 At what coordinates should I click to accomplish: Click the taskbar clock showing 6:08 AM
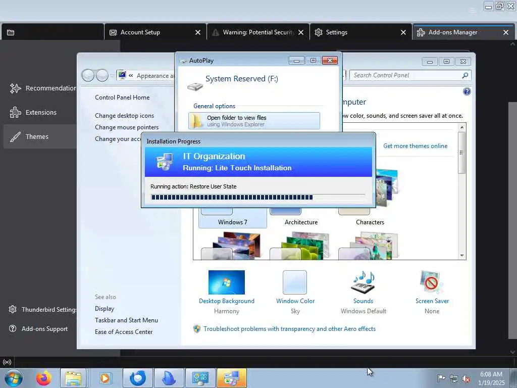click(491, 378)
